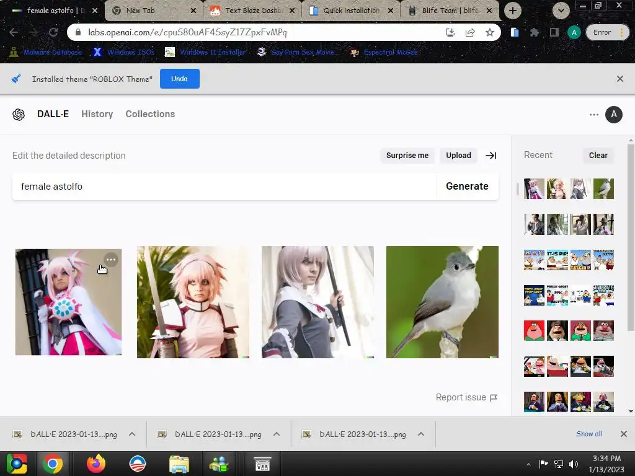Open the options menu on the first generated image
This screenshot has height=476, width=635.
click(110, 260)
